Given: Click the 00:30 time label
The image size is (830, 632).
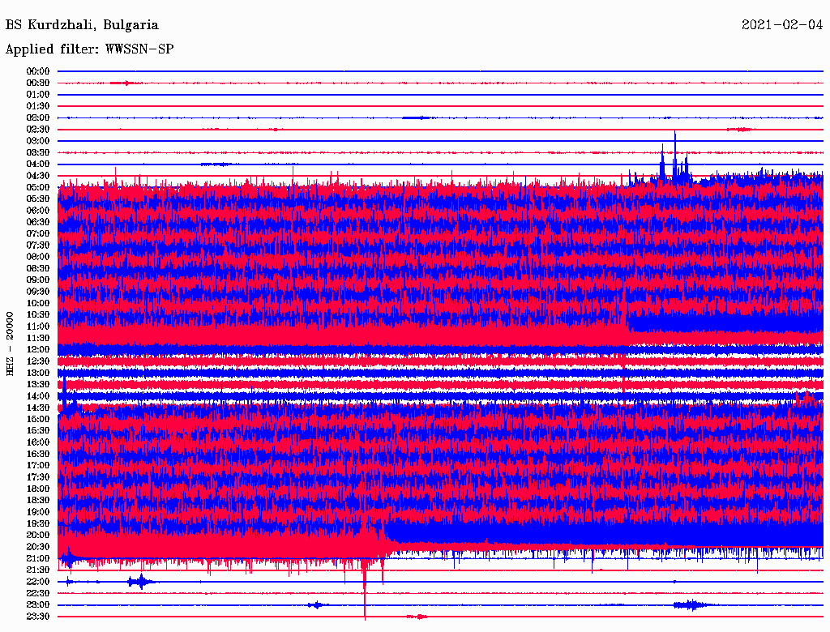Looking at the screenshot, I should pos(38,83).
